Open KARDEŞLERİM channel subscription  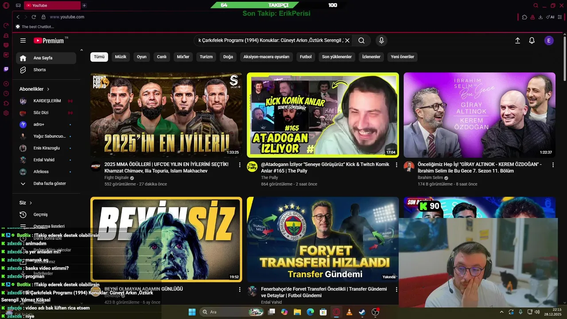coord(46,101)
